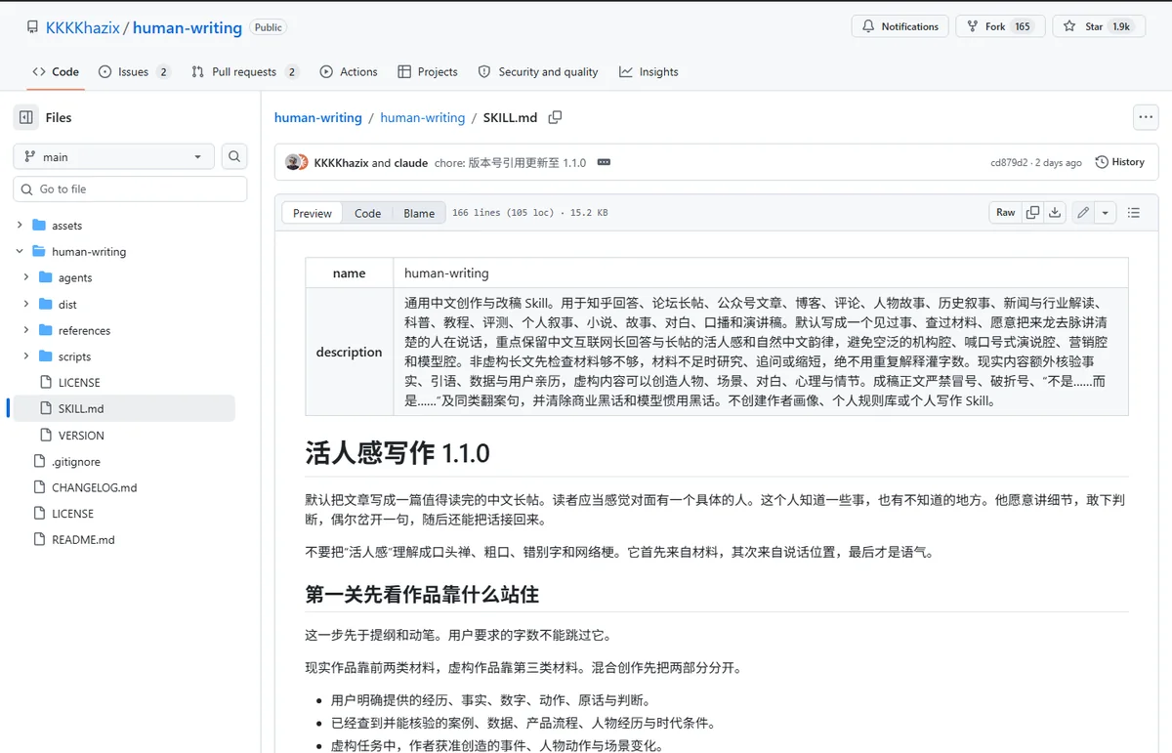Copy raw file contents icon

[x=1032, y=212]
